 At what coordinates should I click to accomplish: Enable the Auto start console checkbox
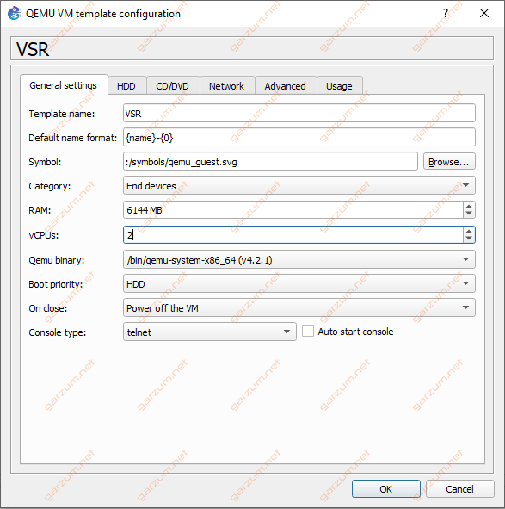click(308, 332)
